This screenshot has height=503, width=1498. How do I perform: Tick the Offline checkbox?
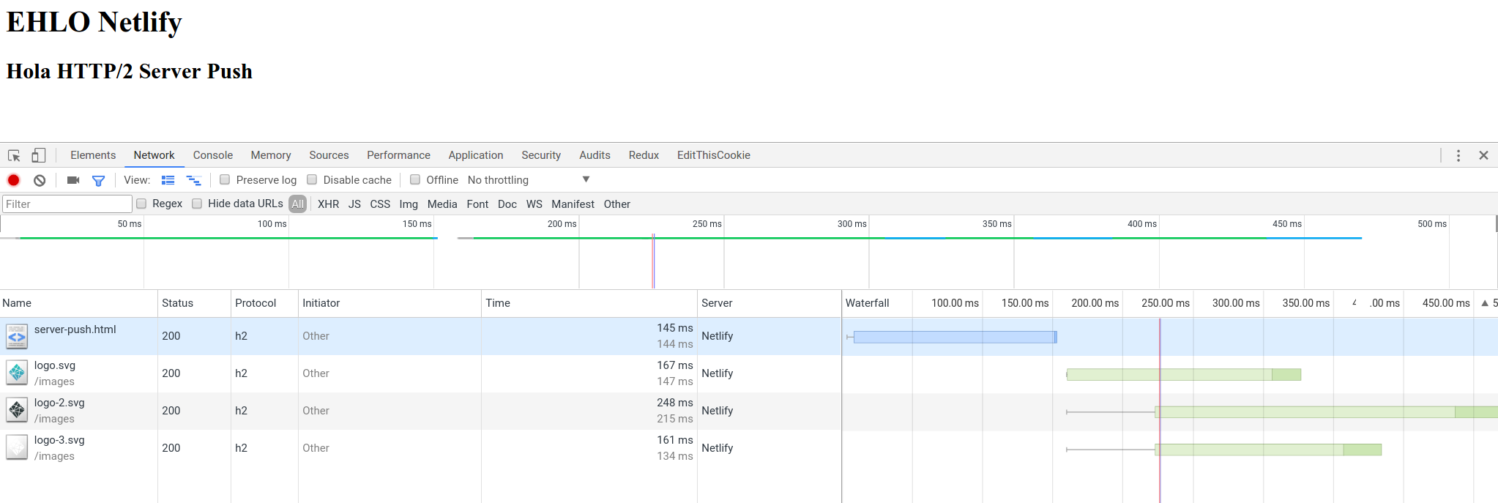tap(415, 180)
